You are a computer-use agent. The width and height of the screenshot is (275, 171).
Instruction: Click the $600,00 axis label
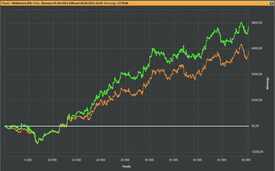[x=257, y=48]
